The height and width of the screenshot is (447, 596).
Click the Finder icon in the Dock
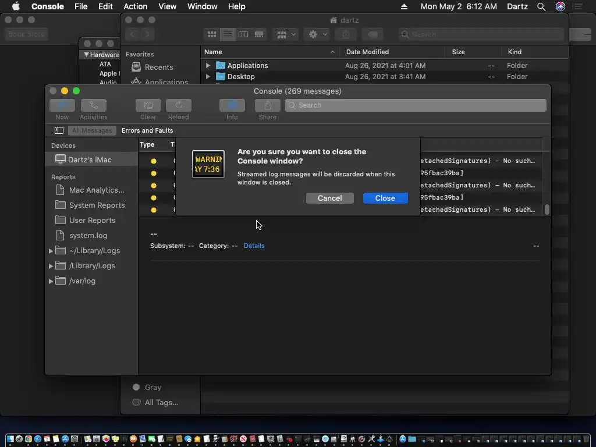click(x=10, y=439)
